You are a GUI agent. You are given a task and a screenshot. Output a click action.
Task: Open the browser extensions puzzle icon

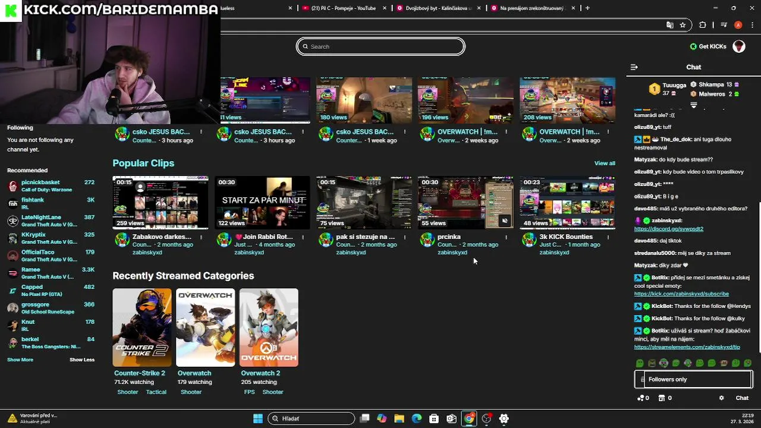click(x=703, y=25)
